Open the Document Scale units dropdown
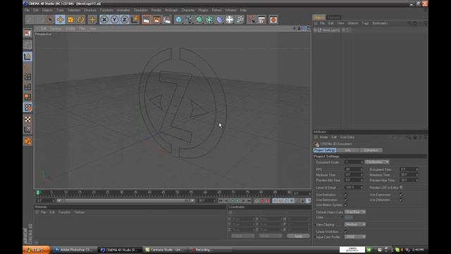 tap(377, 162)
